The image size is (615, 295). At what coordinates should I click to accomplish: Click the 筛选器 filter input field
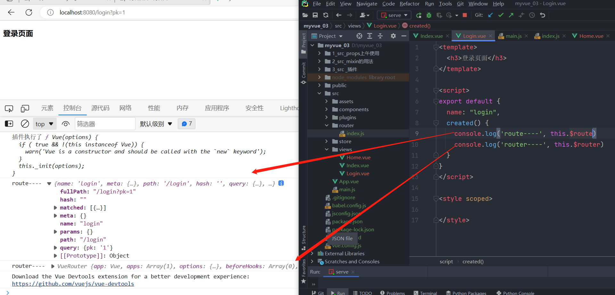(x=105, y=124)
